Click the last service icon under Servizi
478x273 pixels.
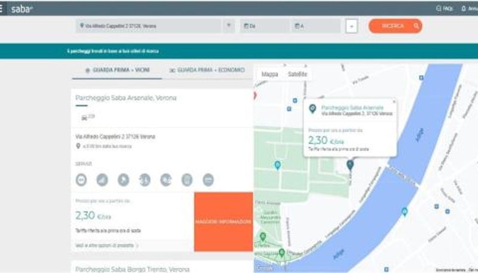coord(208,179)
